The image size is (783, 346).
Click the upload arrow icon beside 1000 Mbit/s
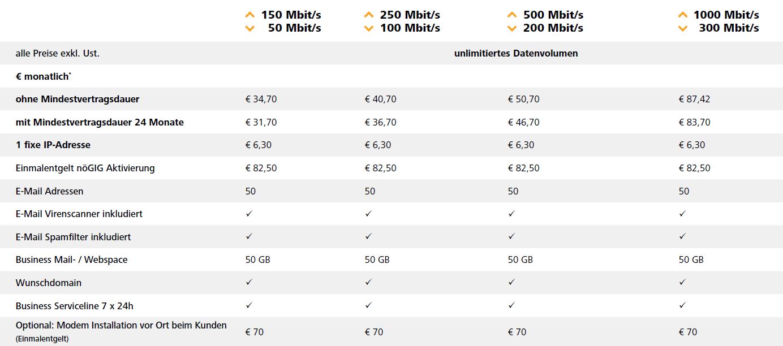tap(683, 15)
